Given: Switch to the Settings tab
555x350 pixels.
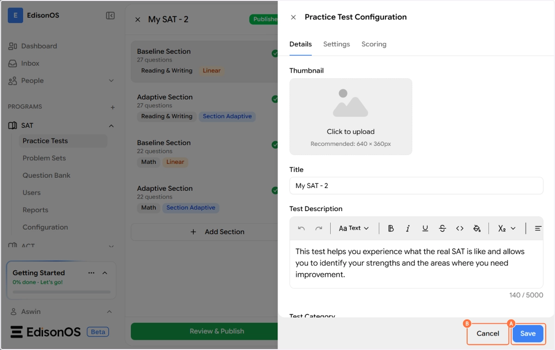Looking at the screenshot, I should click(x=336, y=44).
